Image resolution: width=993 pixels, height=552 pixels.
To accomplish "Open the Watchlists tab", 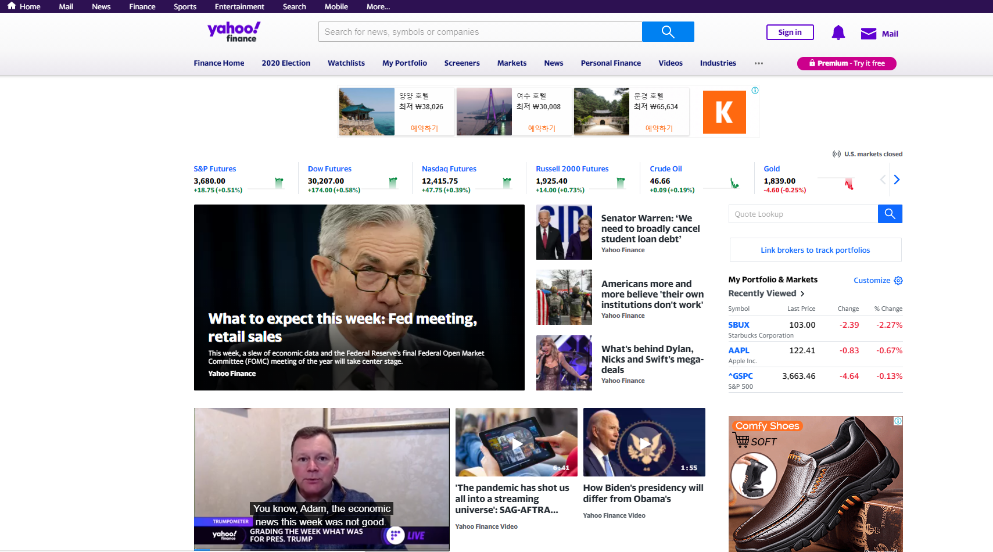I will pos(346,63).
